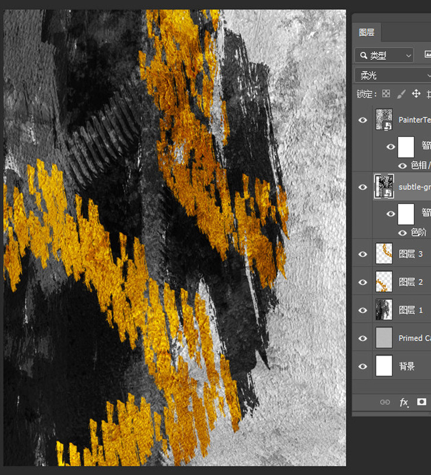Click the white smart filter mask under subtle-gr
The image size is (431, 475).
[406, 214]
